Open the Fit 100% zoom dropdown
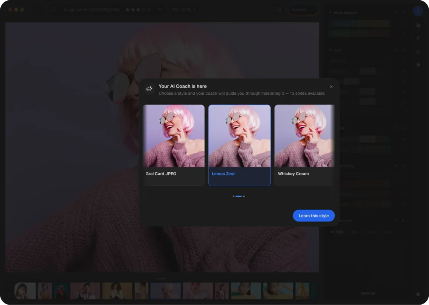This screenshot has width=429, height=305. pyautogui.click(x=184, y=10)
